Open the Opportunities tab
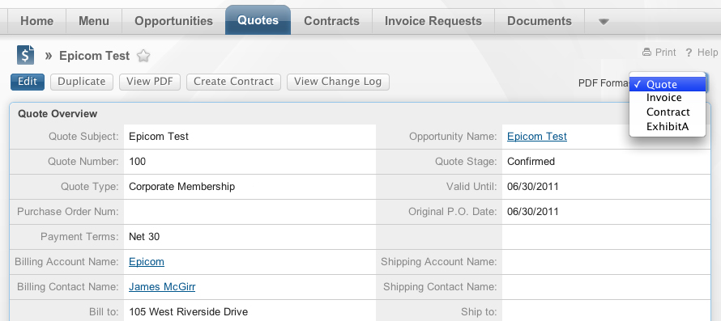Viewport: 721px width, 321px height. click(174, 21)
